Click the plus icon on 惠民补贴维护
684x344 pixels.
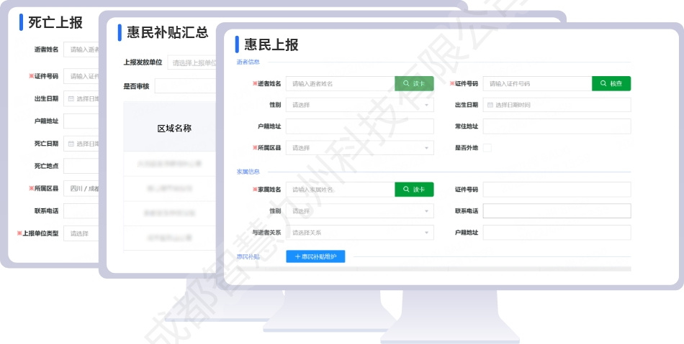tap(297, 256)
